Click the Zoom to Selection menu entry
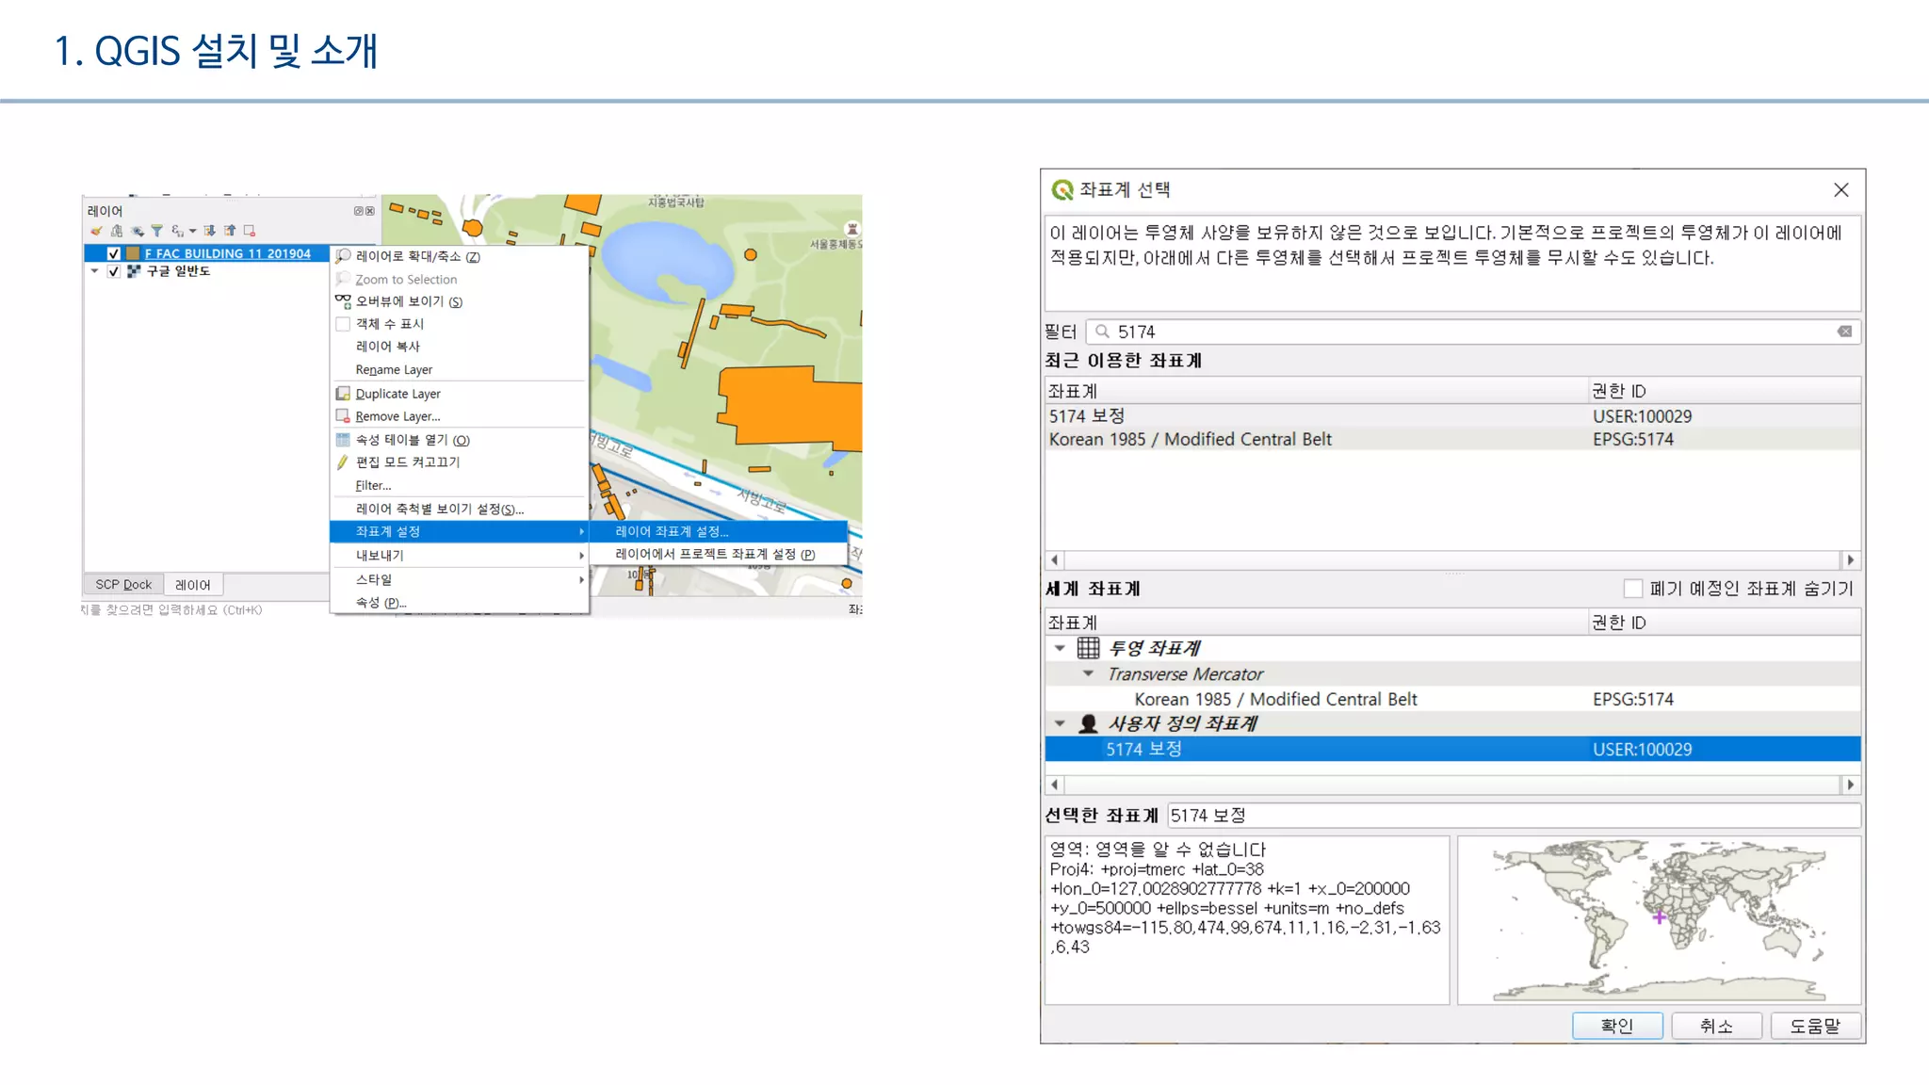 (460, 280)
